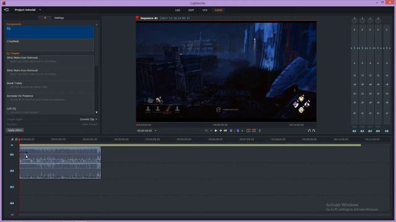Open the viewer timecode dropdown arrow
This screenshot has height=222, width=396.
155,131
